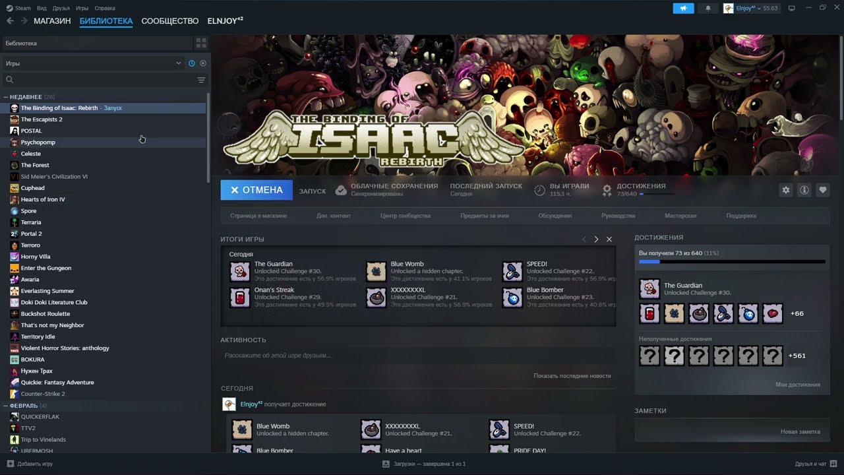The image size is (844, 475).
Task: Open the announcements megaphone button
Action: pyautogui.click(x=683, y=8)
